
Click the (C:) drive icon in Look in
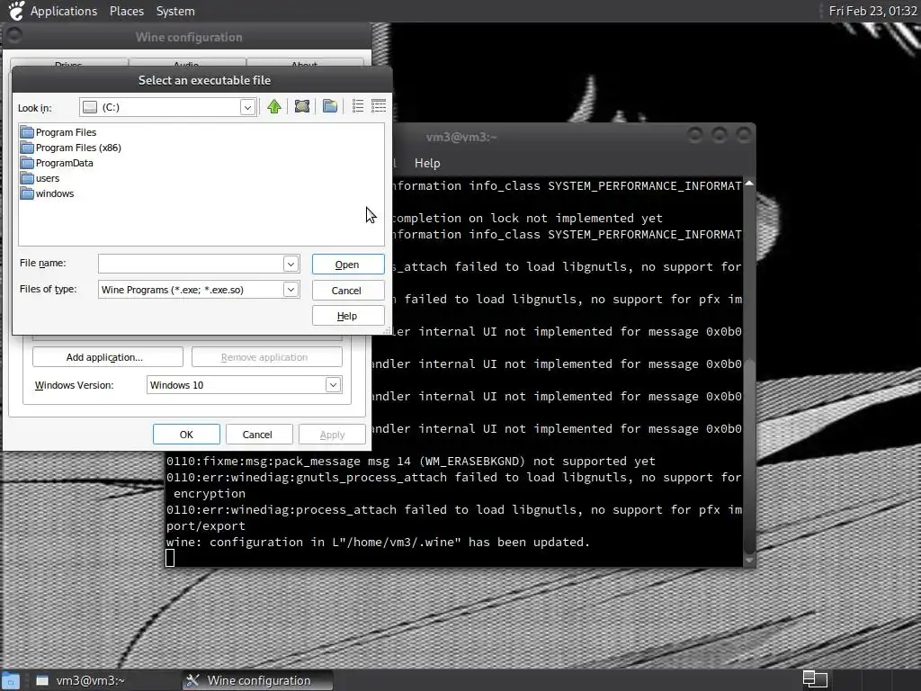pyautogui.click(x=90, y=107)
